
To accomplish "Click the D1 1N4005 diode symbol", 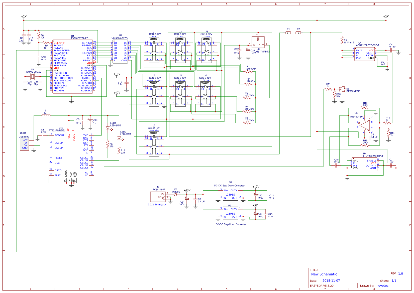I will pyautogui.click(x=175, y=194).
